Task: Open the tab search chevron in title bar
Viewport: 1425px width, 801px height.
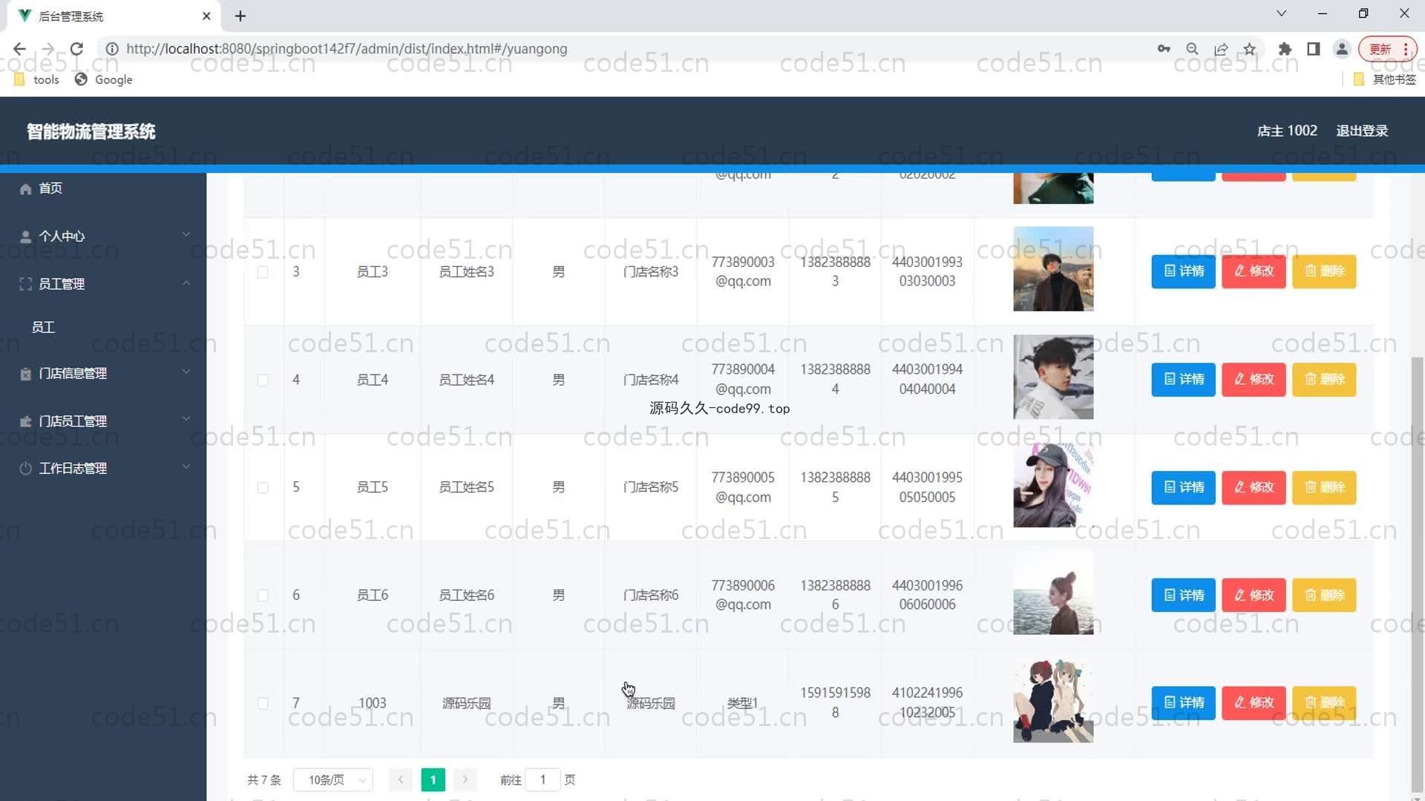Action: tap(1281, 13)
